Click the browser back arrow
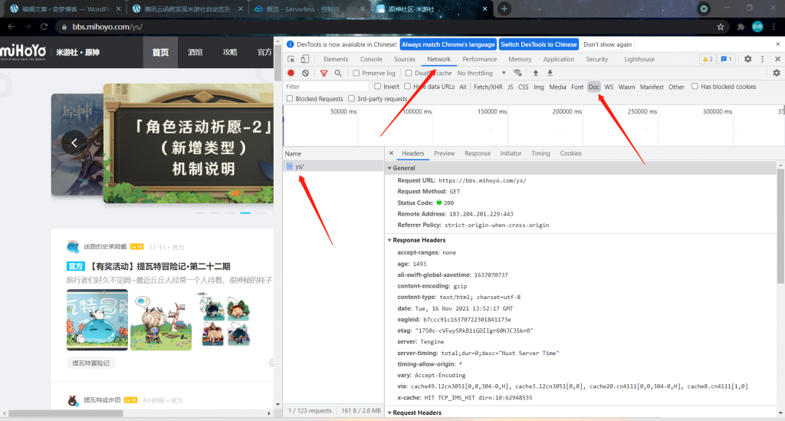The height and width of the screenshot is (421, 785). (11, 27)
